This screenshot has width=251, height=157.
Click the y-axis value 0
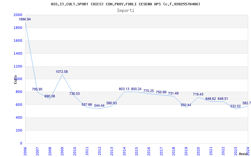pos(21,143)
